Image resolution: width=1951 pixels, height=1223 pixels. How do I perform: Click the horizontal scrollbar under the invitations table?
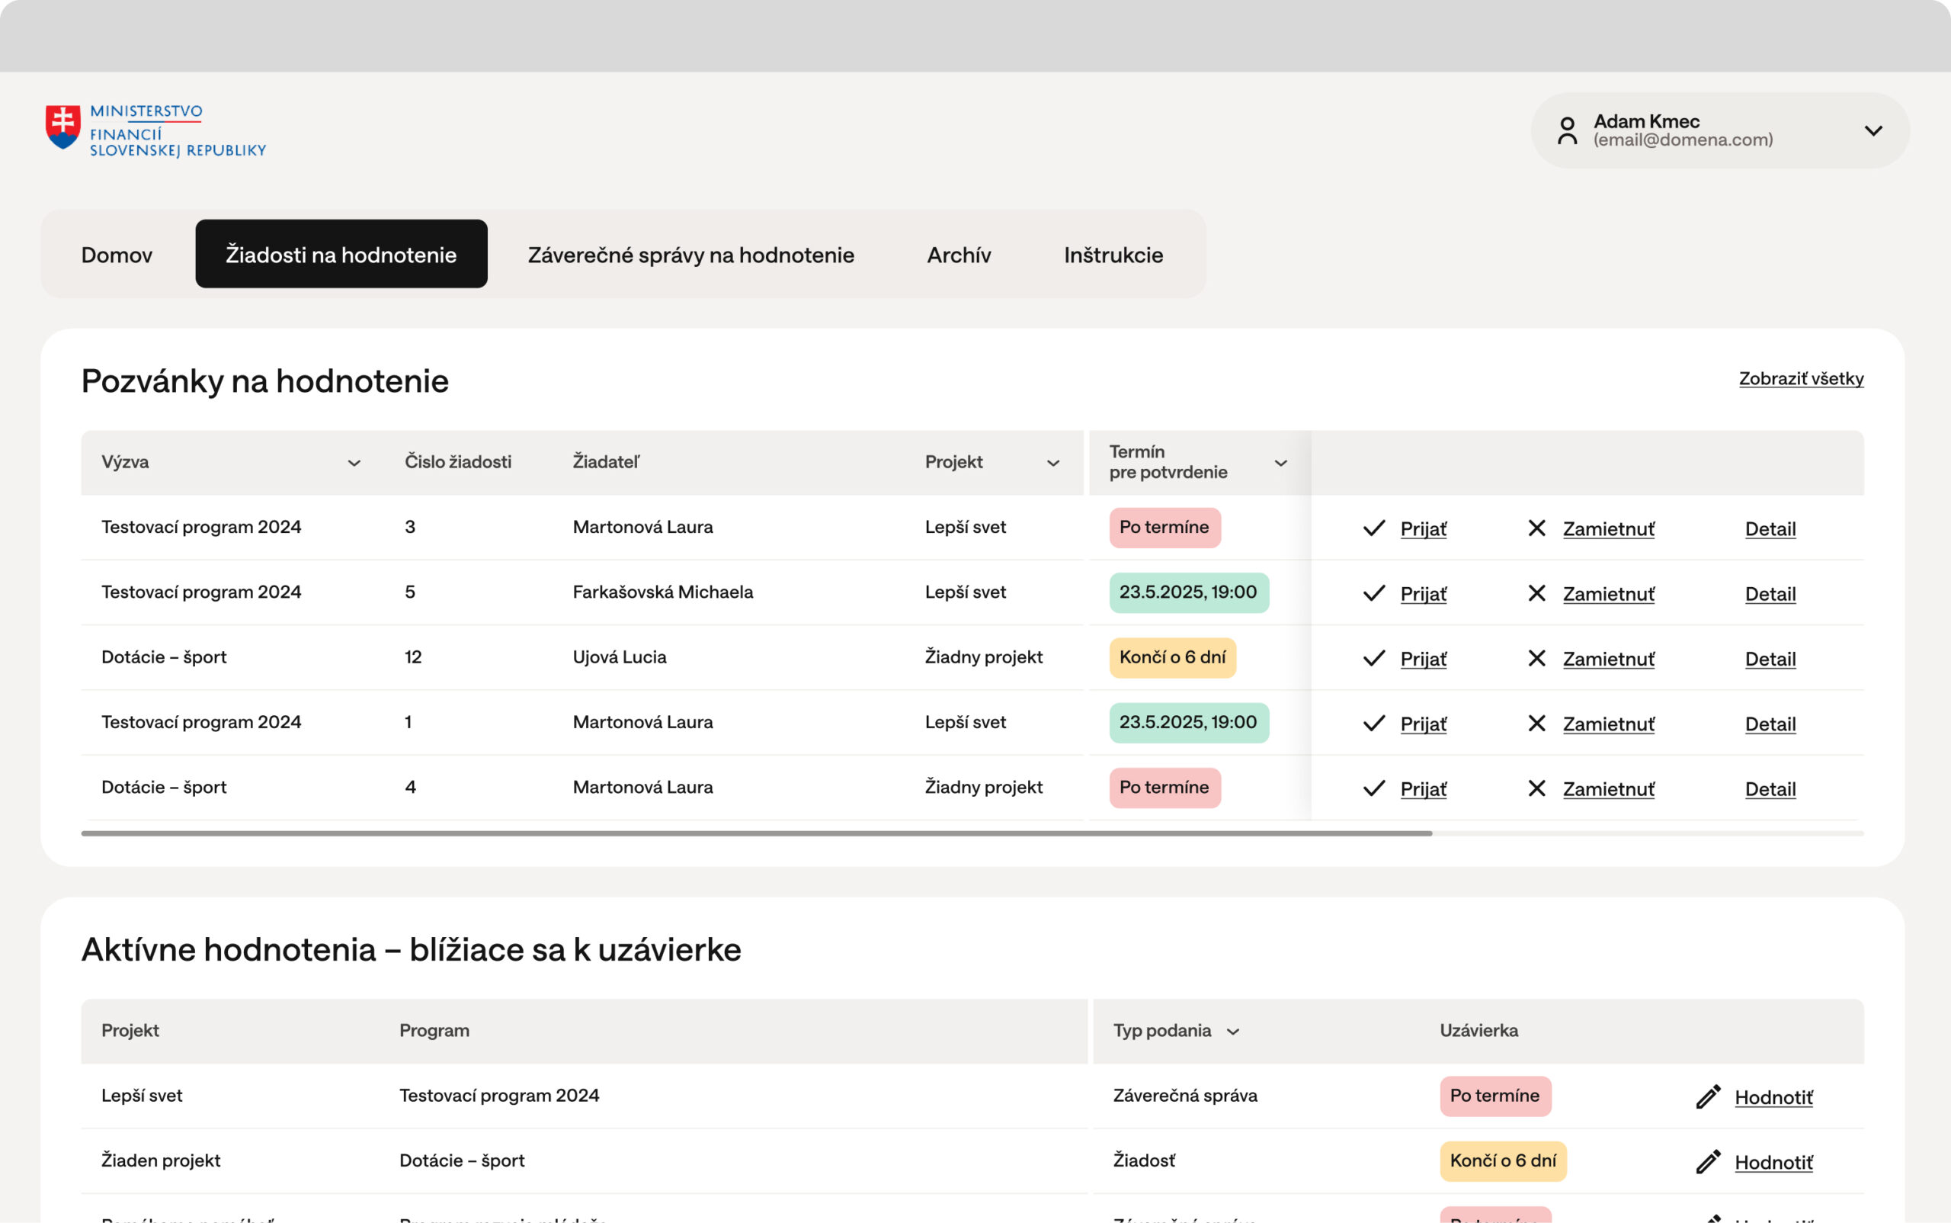coord(756,833)
